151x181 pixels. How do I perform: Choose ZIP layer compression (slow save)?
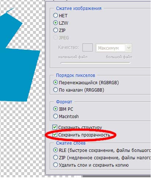tap(55, 157)
